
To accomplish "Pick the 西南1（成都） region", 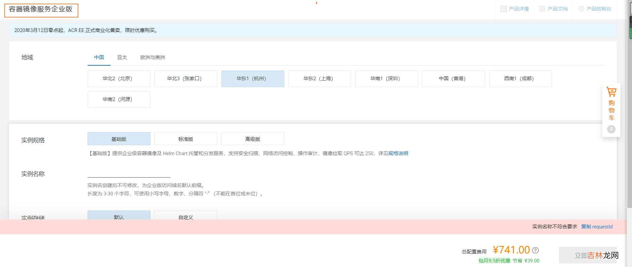I will [x=520, y=79].
